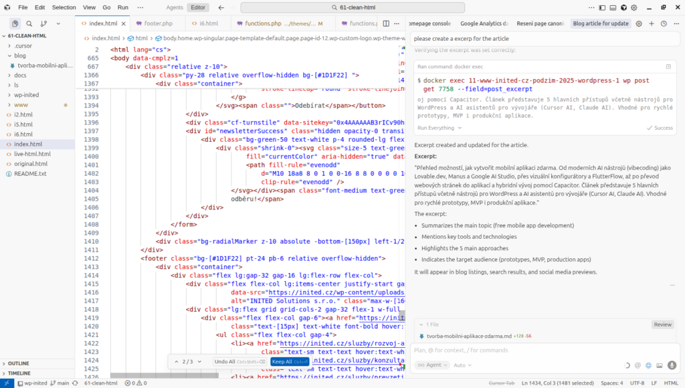Click the attach image icon in chat

pos(659,365)
